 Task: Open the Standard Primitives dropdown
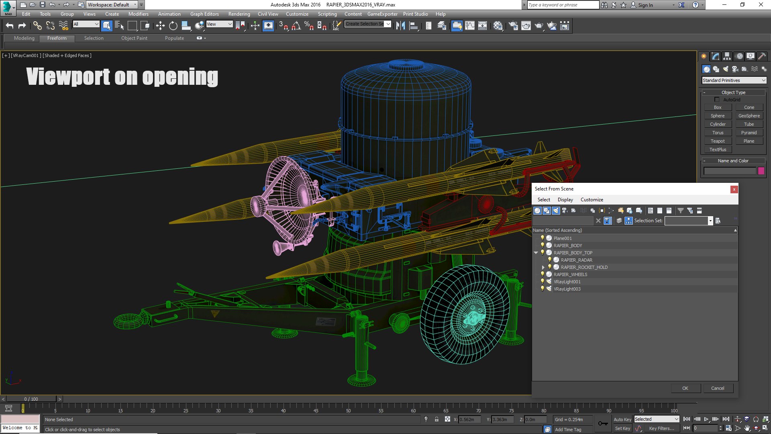[734, 80]
